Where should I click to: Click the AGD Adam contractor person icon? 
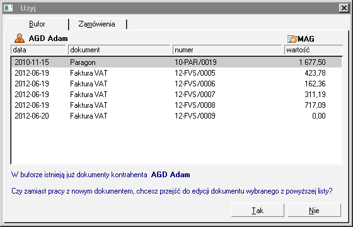pyautogui.click(x=20, y=38)
